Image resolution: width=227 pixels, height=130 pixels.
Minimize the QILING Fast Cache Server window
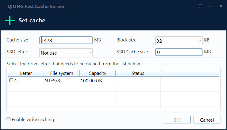click(211, 6)
